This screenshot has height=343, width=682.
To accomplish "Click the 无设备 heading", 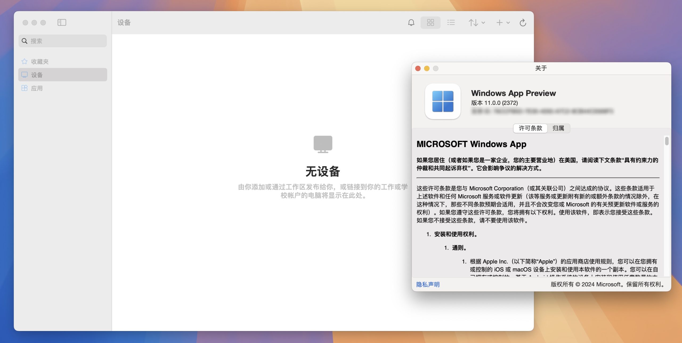I will [323, 171].
